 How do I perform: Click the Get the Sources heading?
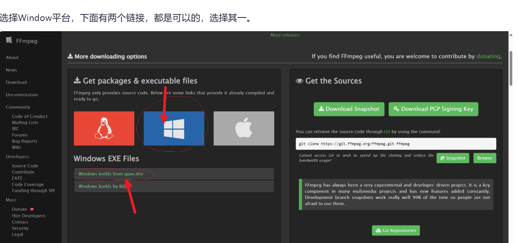click(329, 81)
